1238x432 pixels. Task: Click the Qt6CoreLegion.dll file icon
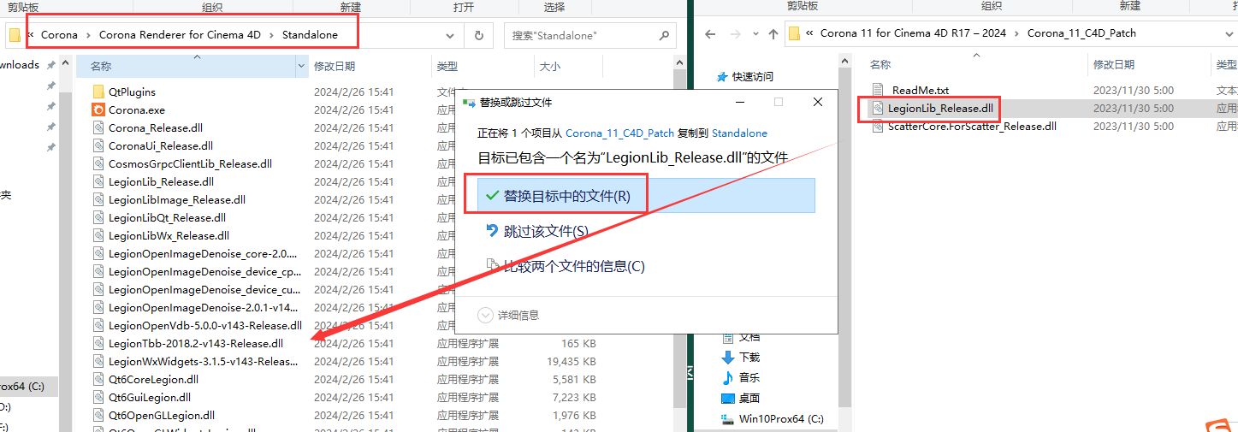pos(99,379)
